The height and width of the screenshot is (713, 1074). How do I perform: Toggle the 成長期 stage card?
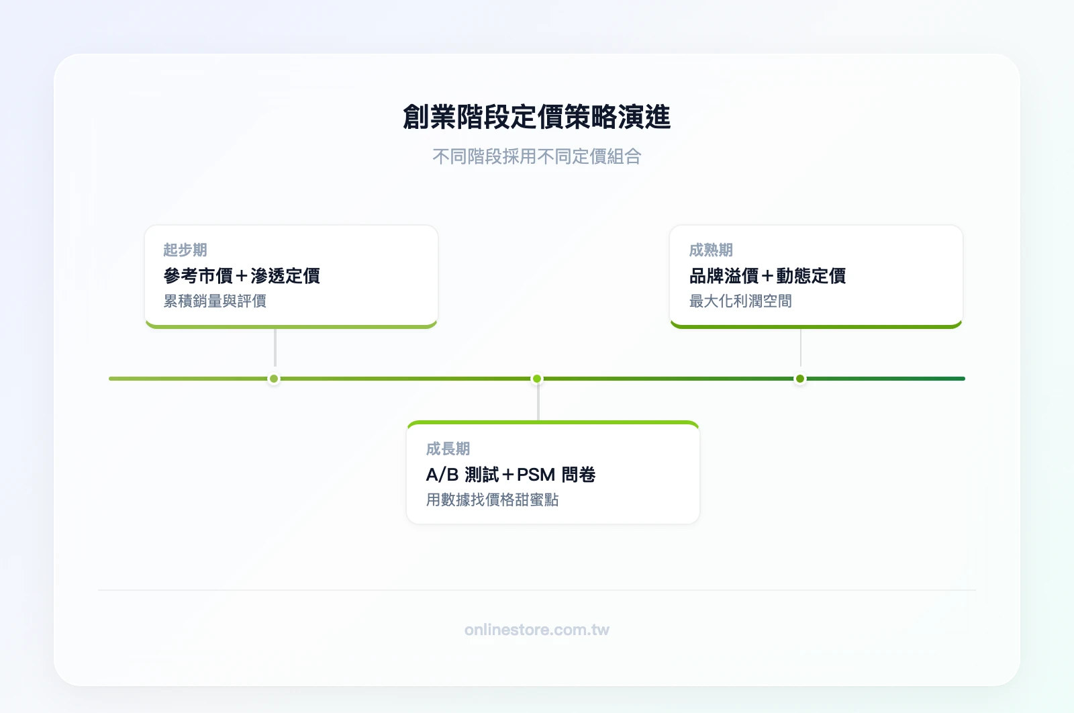point(552,471)
